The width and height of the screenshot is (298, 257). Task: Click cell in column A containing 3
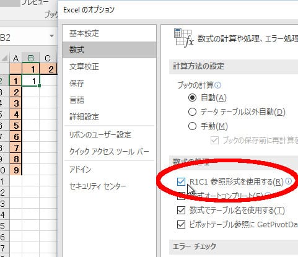click(x=15, y=103)
